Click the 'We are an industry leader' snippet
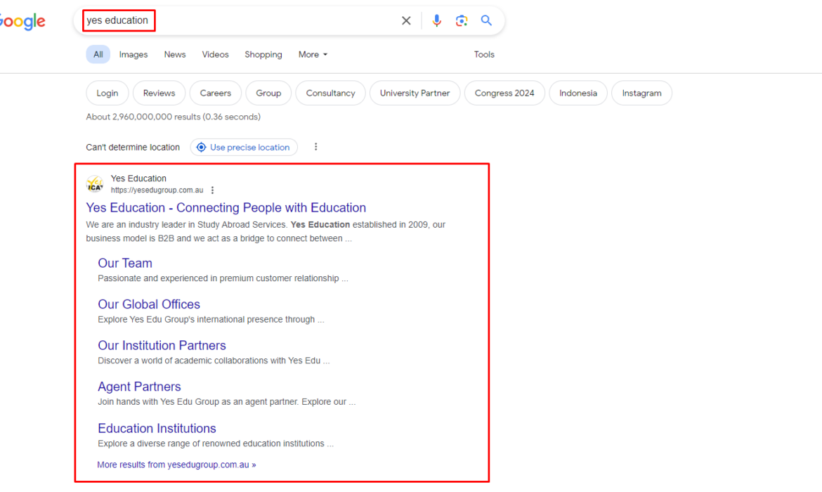This screenshot has width=822, height=492. coord(266,231)
